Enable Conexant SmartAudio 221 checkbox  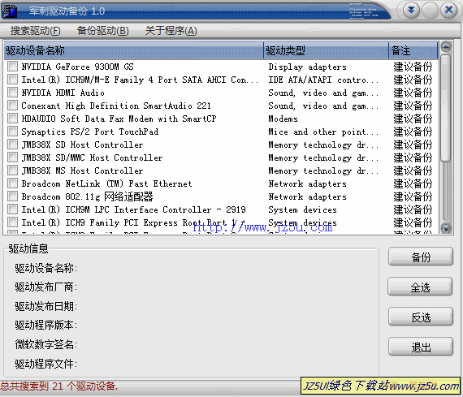[x=12, y=105]
